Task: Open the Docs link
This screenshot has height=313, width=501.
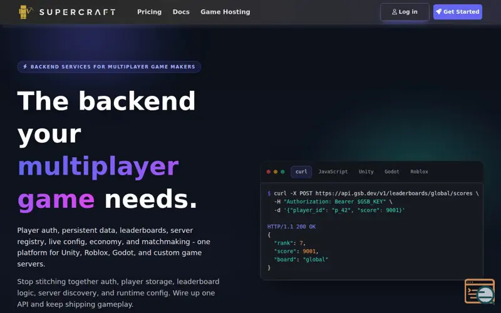Action: coord(181,12)
